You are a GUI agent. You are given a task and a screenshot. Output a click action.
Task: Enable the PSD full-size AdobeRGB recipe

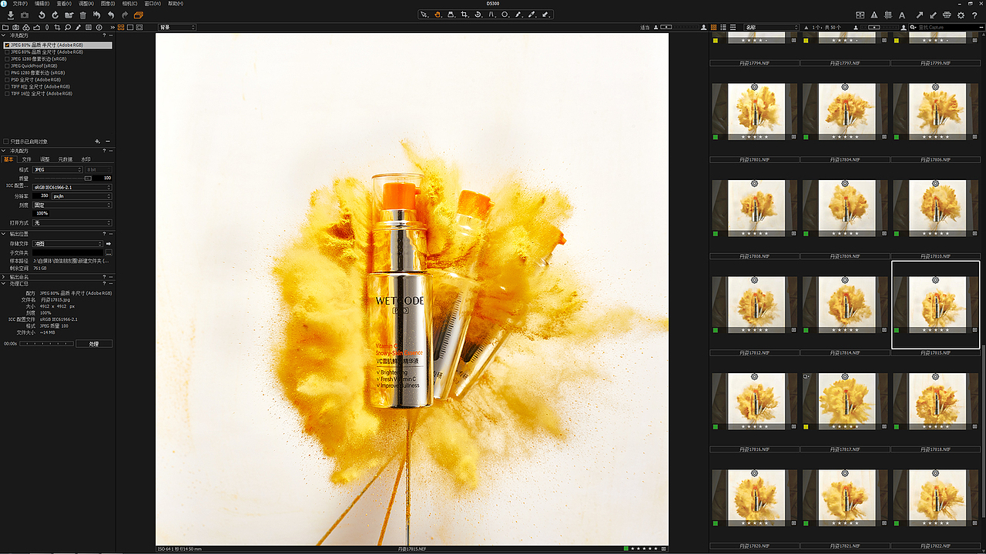(x=7, y=80)
